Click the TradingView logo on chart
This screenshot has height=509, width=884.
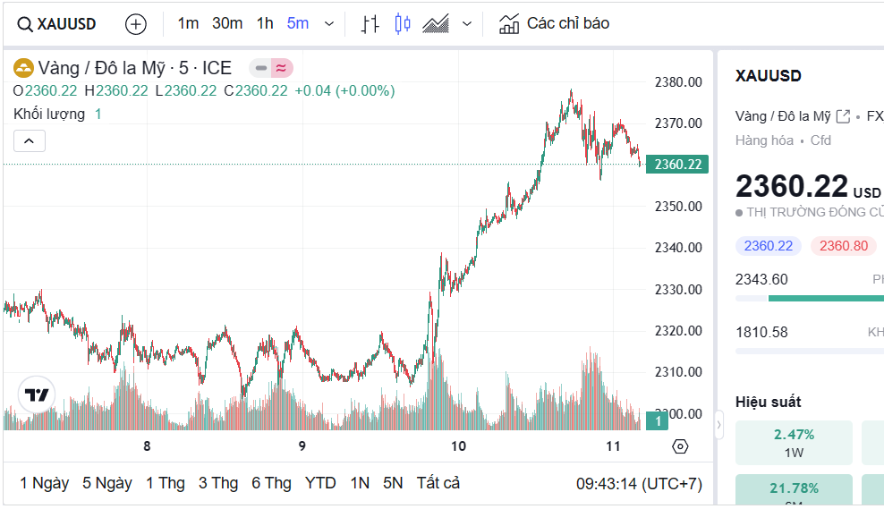click(x=37, y=394)
